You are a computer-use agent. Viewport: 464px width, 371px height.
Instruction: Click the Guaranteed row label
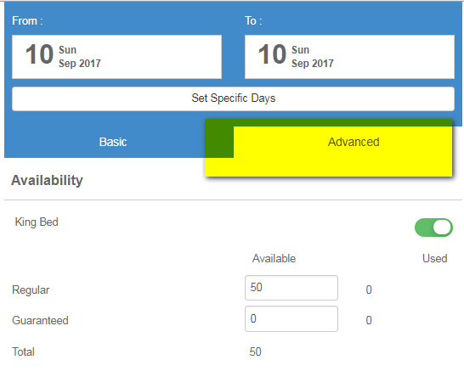pos(40,320)
